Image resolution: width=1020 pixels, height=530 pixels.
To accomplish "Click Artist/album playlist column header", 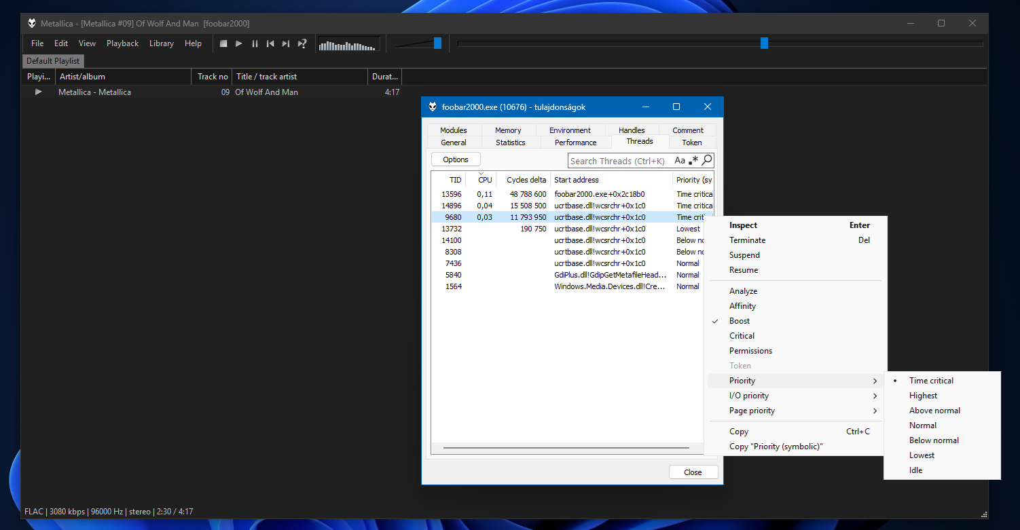I will (x=123, y=77).
